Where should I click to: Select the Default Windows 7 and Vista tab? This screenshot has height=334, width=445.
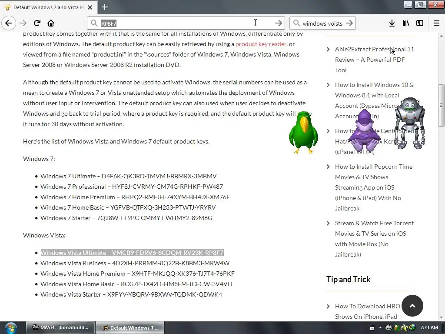pyautogui.click(x=49, y=7)
